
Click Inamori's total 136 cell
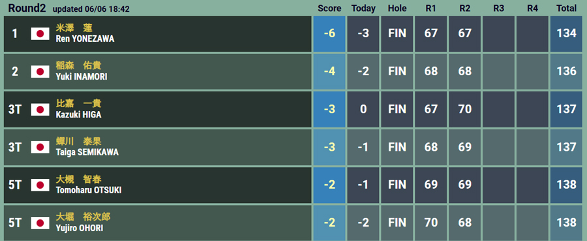tap(566, 72)
